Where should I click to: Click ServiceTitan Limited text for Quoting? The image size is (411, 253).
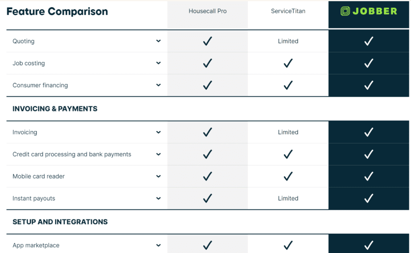(288, 41)
